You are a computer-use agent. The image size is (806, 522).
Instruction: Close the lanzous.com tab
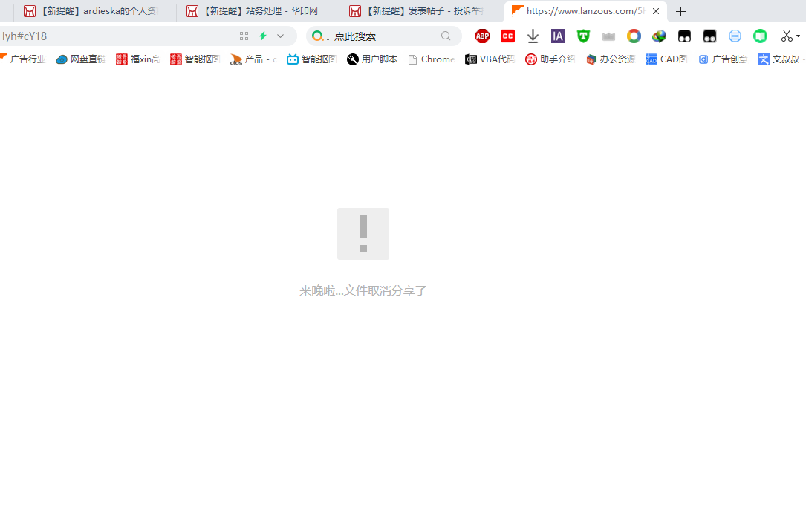656,11
